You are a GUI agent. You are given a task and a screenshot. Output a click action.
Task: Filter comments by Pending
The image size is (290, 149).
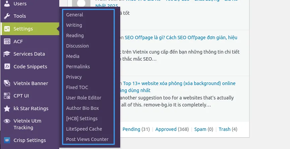(x=131, y=129)
